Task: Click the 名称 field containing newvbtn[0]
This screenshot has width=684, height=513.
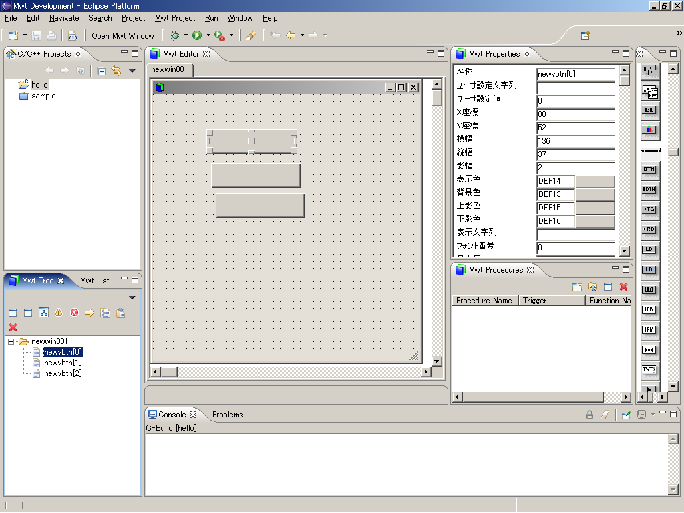Action: point(575,74)
